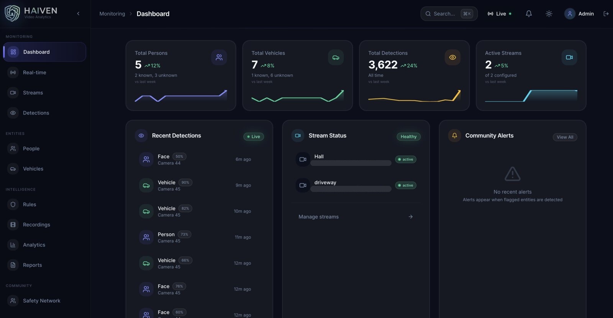Click the 3,622 total detections value

(x=383, y=65)
